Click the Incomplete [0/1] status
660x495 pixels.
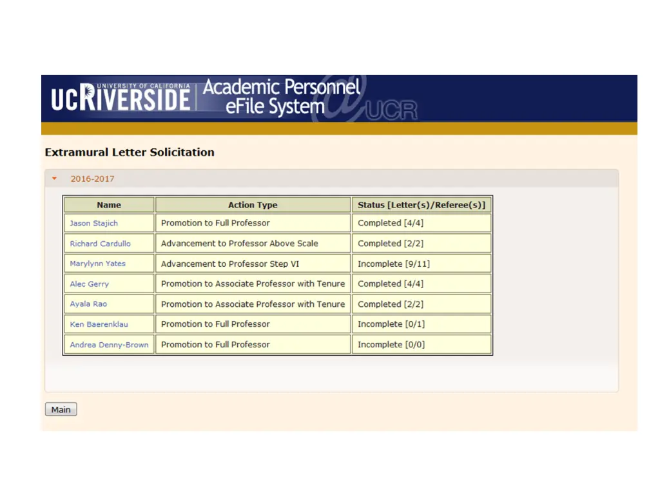[x=422, y=324]
